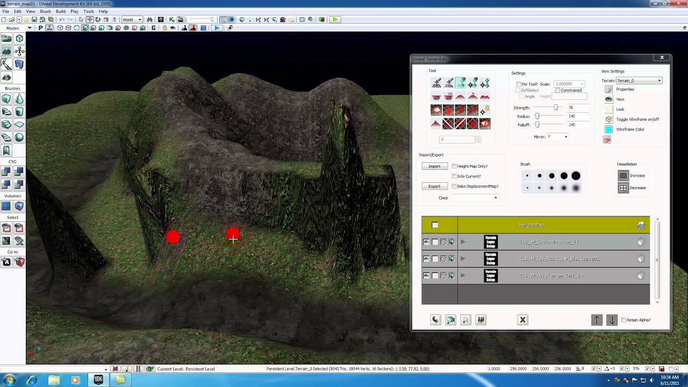This screenshot has height=387, width=688.
Task: Click Toggle Wireframe on/off cube icon
Action: [x=608, y=119]
